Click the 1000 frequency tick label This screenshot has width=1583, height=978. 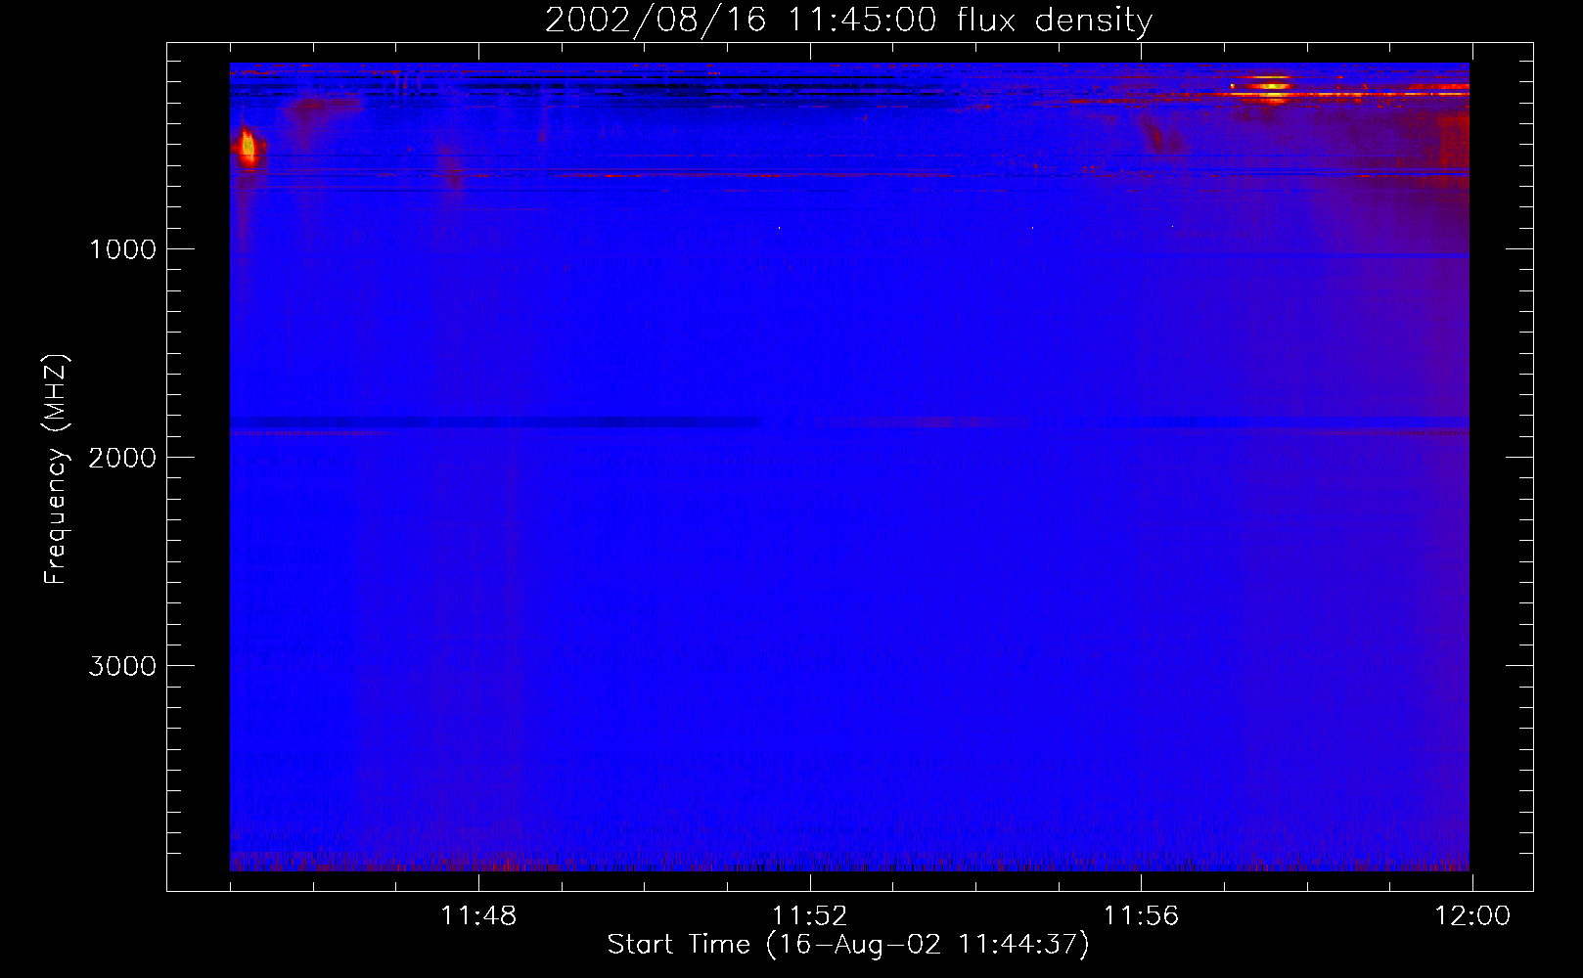tap(122, 249)
